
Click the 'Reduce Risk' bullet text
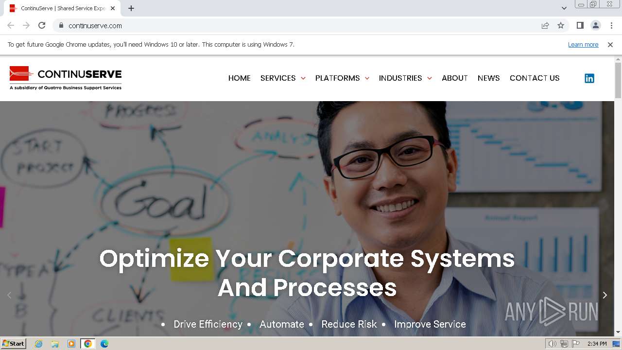349,324
